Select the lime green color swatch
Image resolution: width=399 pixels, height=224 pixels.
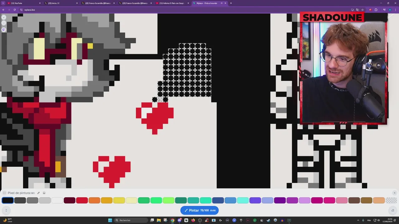coord(168,200)
